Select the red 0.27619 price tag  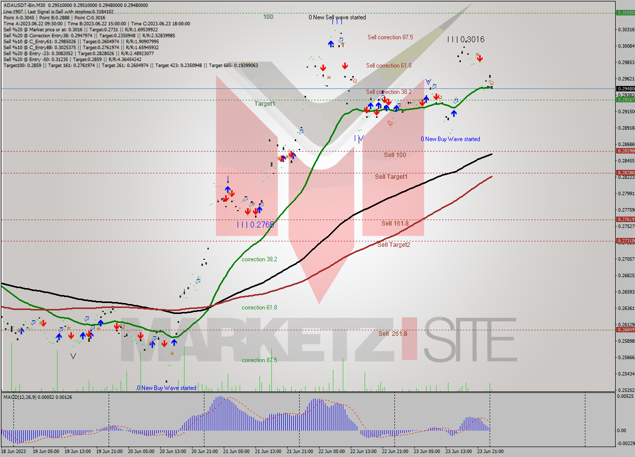(625, 219)
